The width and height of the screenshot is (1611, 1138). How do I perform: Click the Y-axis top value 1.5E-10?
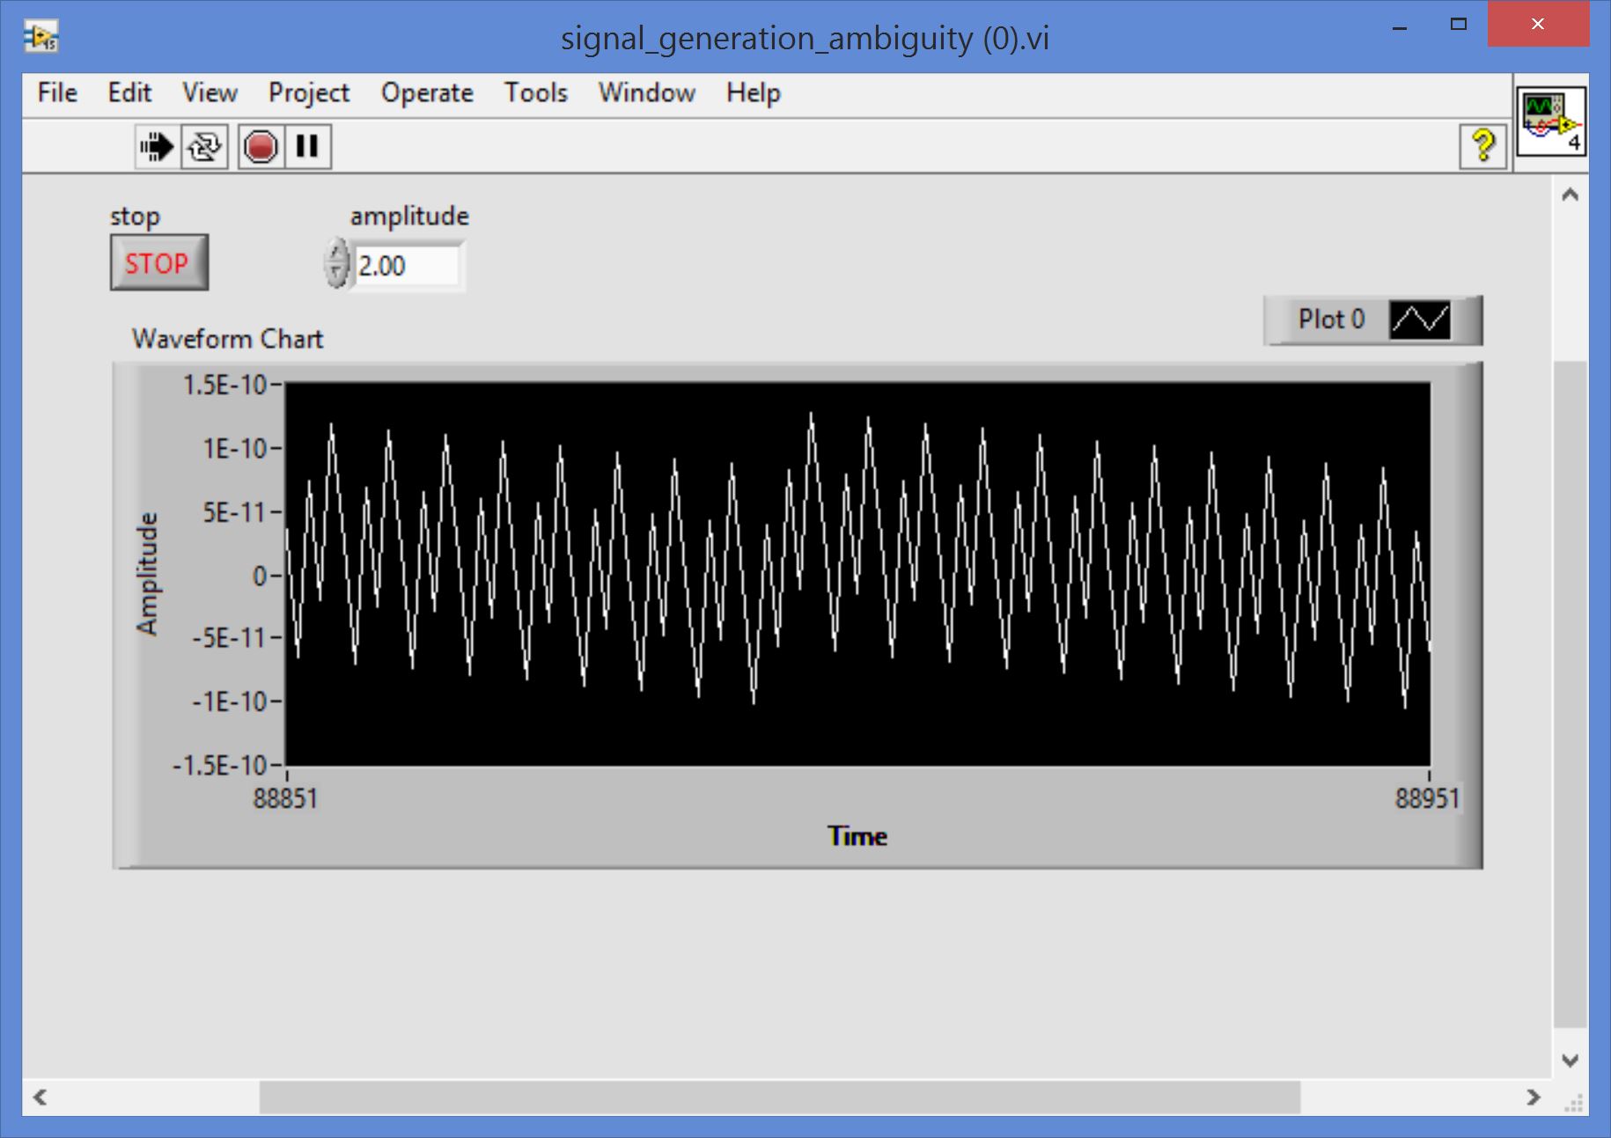[x=224, y=385]
